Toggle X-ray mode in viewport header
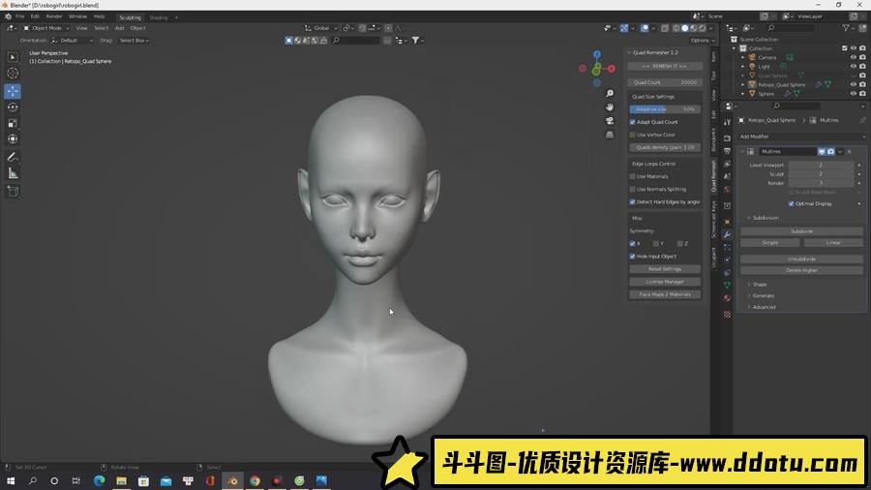The image size is (871, 490). pos(665,28)
